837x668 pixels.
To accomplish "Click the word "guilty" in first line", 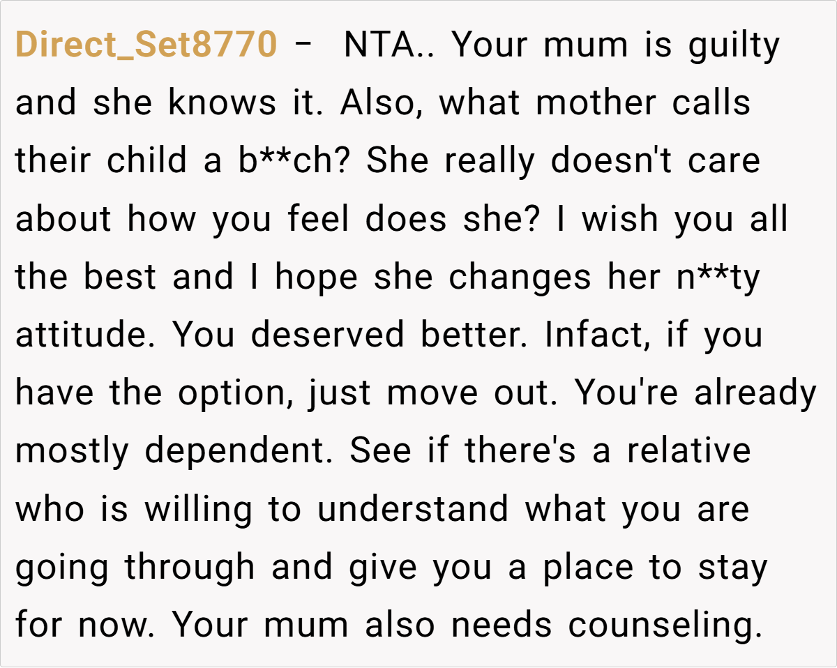I will coord(734,46).
